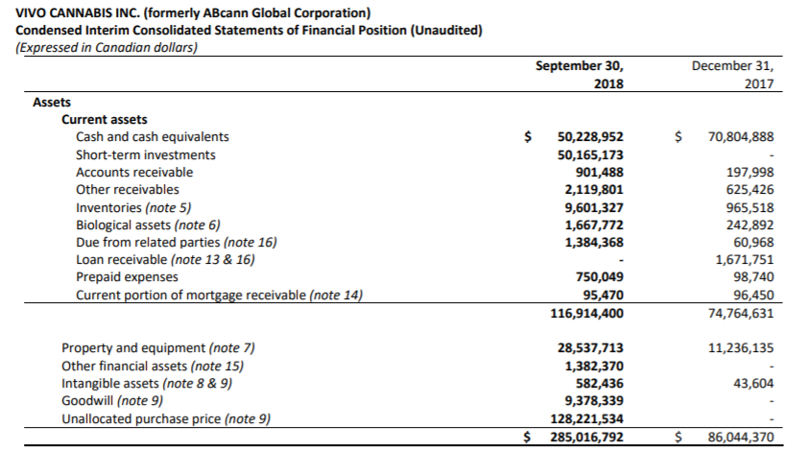
Task: Click the 'December 31, 2017' column header
Action: pos(732,74)
